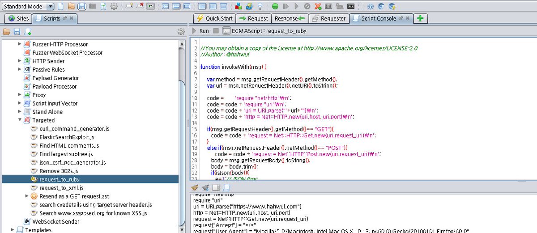The image size is (537, 233).
Task: Expand the Stand Alone node
Action: click(x=20, y=112)
